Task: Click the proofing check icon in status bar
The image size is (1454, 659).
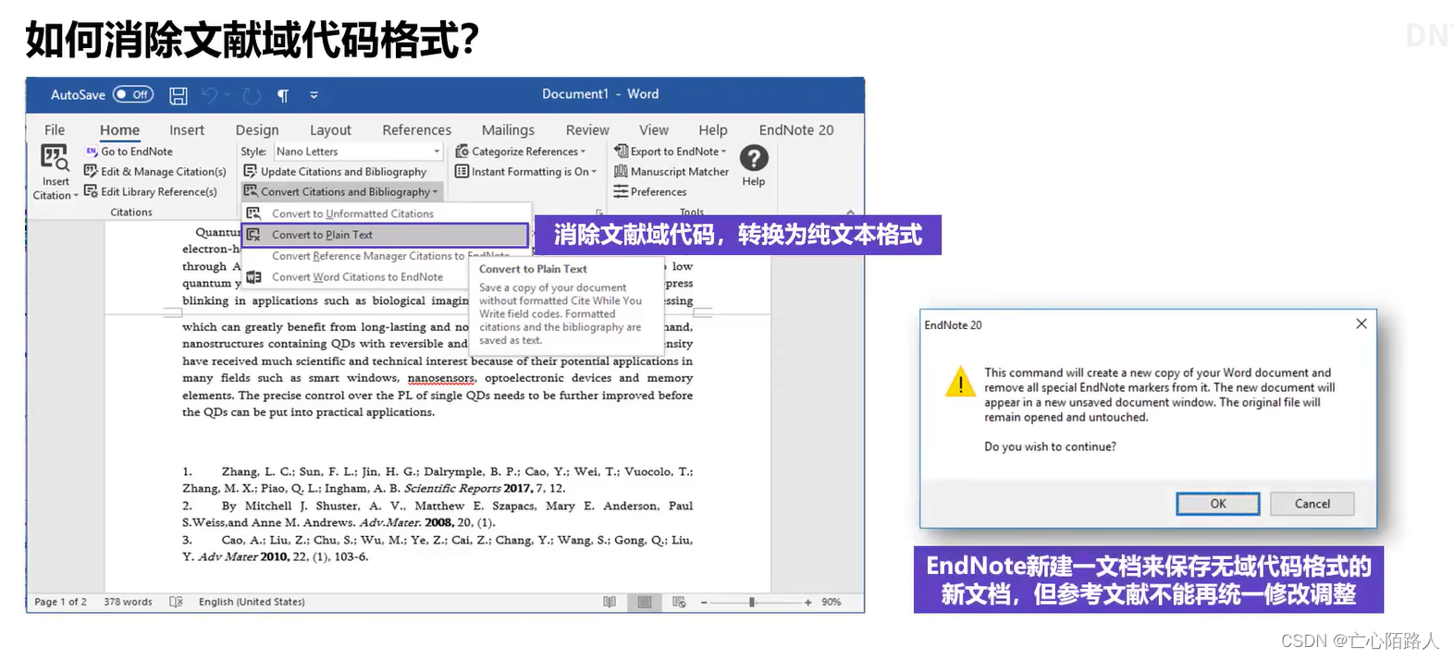Action: point(176,602)
